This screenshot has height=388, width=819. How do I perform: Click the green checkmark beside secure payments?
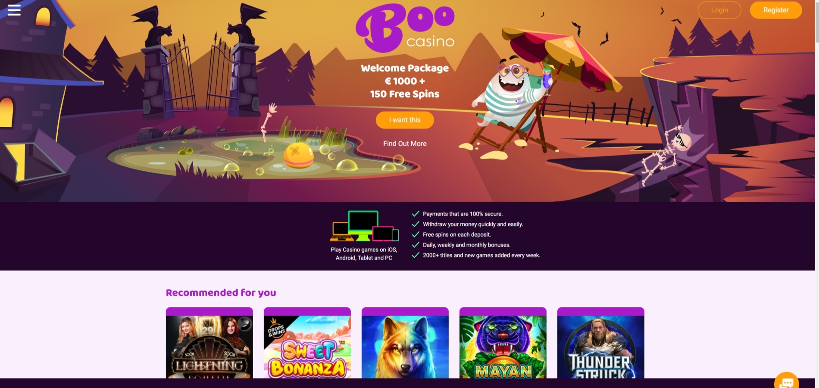point(416,214)
